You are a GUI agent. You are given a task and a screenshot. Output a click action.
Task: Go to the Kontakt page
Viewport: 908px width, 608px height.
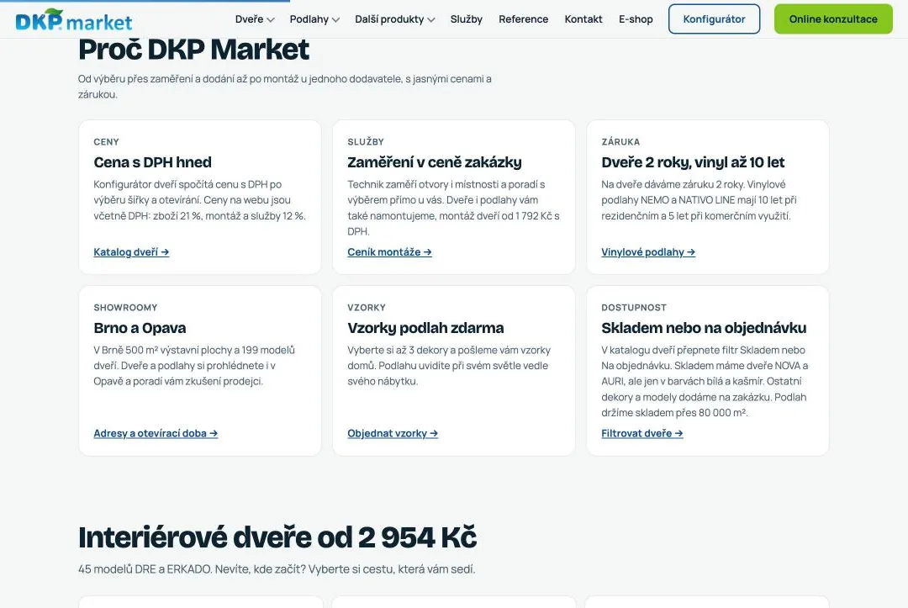(x=583, y=19)
